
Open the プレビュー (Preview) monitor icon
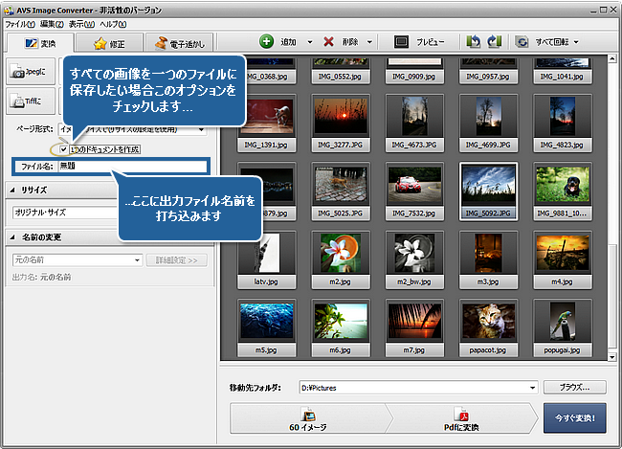point(401,42)
